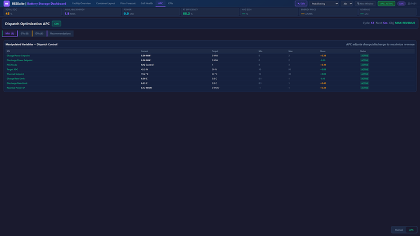This screenshot has width=420, height=236.
Task: Click the Revenue card
Action: pyautogui.click(x=388, y=12)
